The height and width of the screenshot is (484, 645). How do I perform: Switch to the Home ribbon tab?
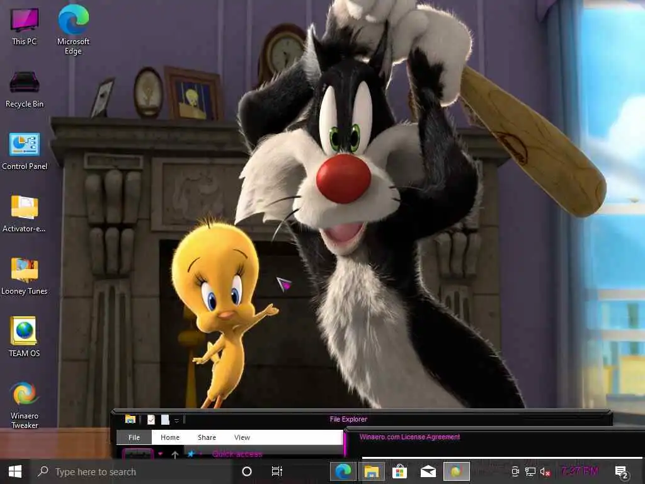tap(170, 437)
